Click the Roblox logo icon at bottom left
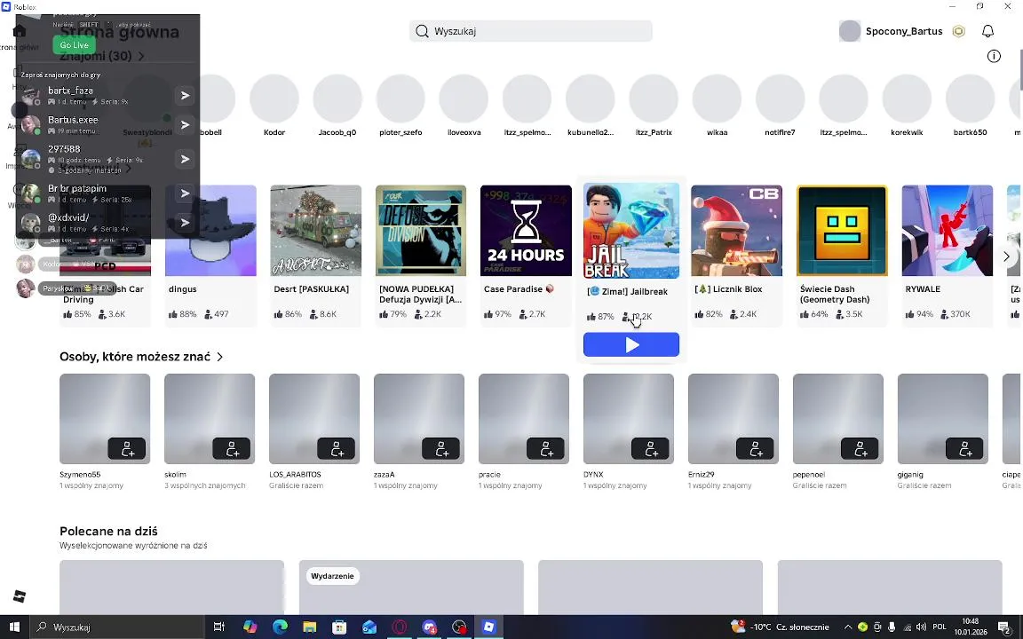Viewport: 1023px width, 639px height. 20,596
